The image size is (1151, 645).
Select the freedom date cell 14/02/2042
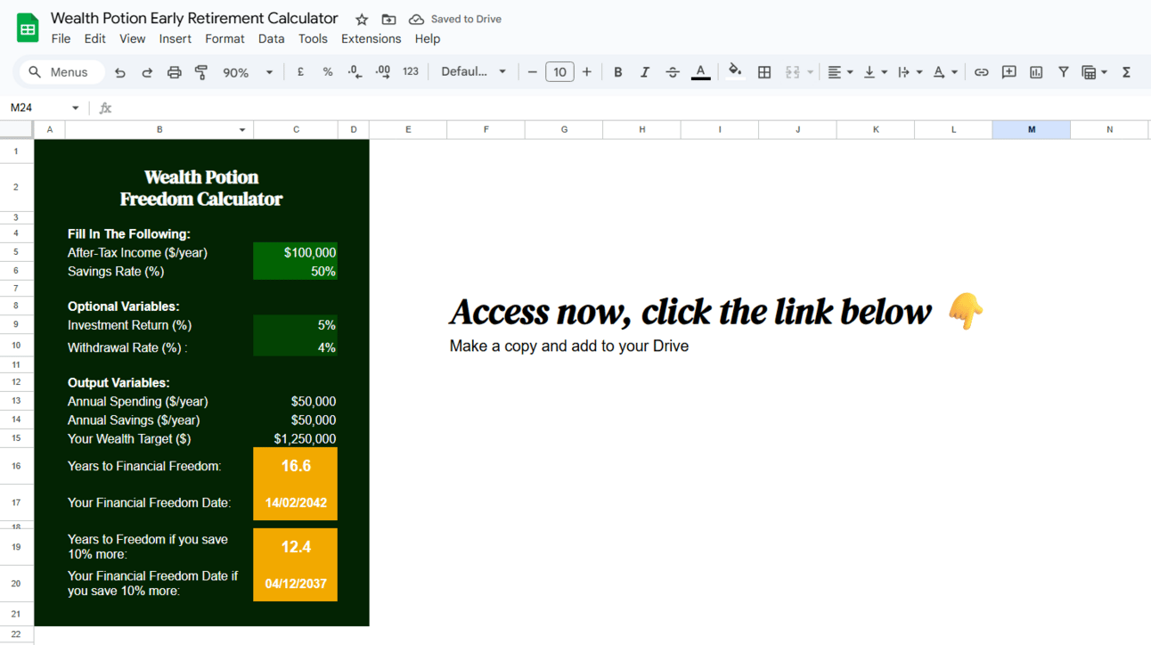(296, 502)
